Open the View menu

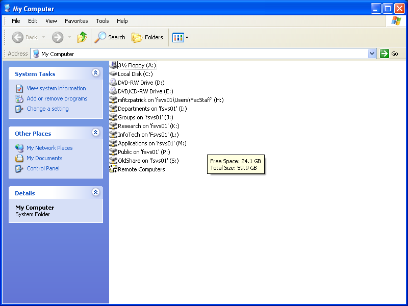coord(51,21)
